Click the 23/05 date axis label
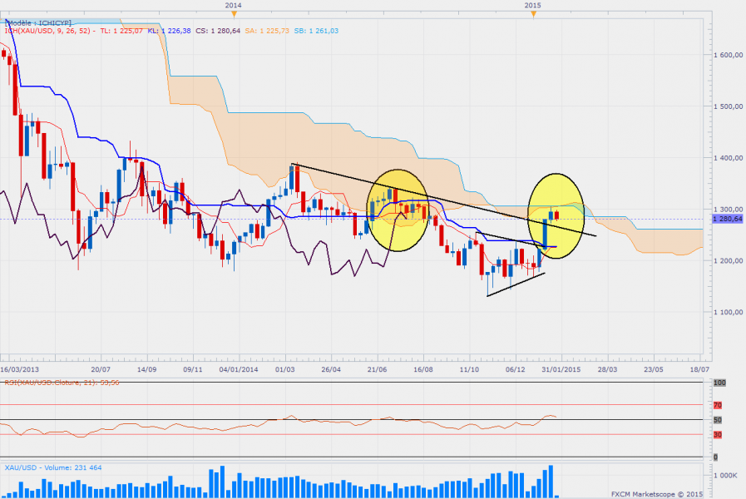Screen dimensions: 746x499 click(x=654, y=369)
